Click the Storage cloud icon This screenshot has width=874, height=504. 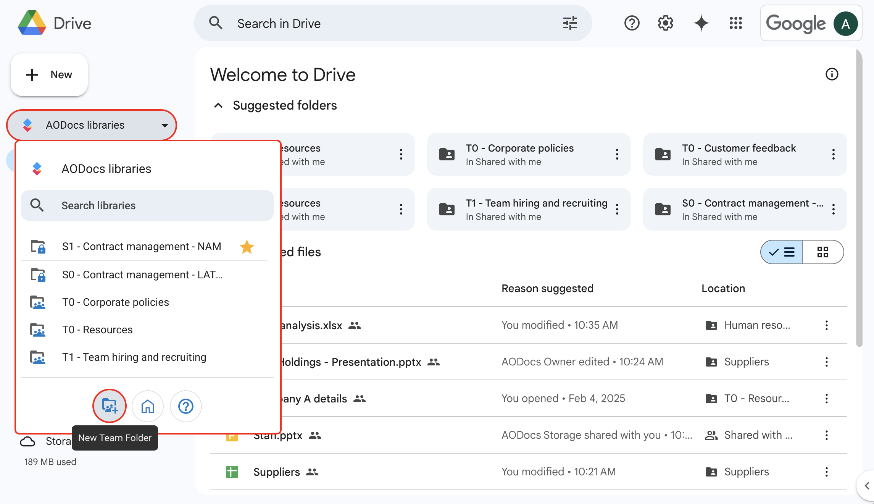pyautogui.click(x=27, y=441)
